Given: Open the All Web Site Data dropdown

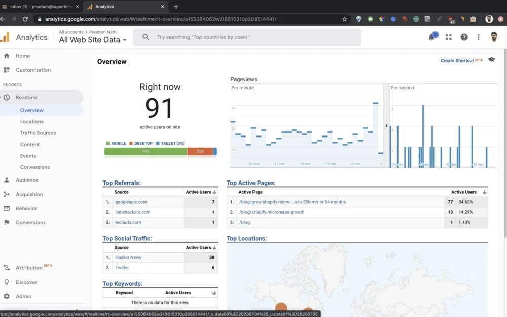Looking at the screenshot, I should [x=92, y=40].
